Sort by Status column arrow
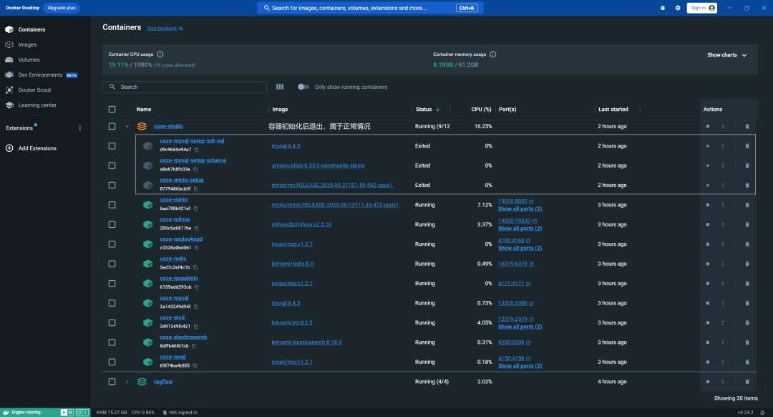 [x=438, y=110]
